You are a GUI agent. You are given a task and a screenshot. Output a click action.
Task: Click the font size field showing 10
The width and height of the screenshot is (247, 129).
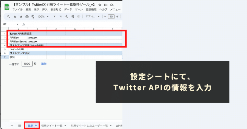(x=111, y=16)
